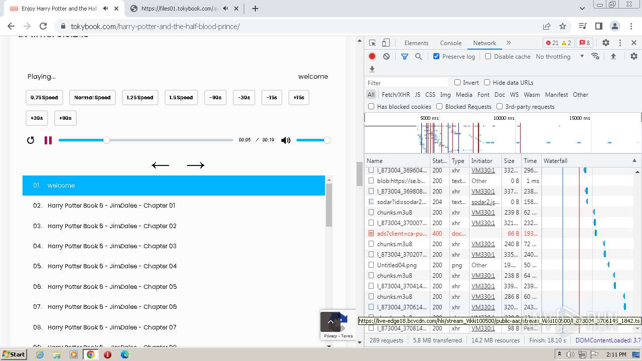The height and width of the screenshot is (361, 642).
Task: Click the audio progress seek bar
Action: [x=146, y=140]
